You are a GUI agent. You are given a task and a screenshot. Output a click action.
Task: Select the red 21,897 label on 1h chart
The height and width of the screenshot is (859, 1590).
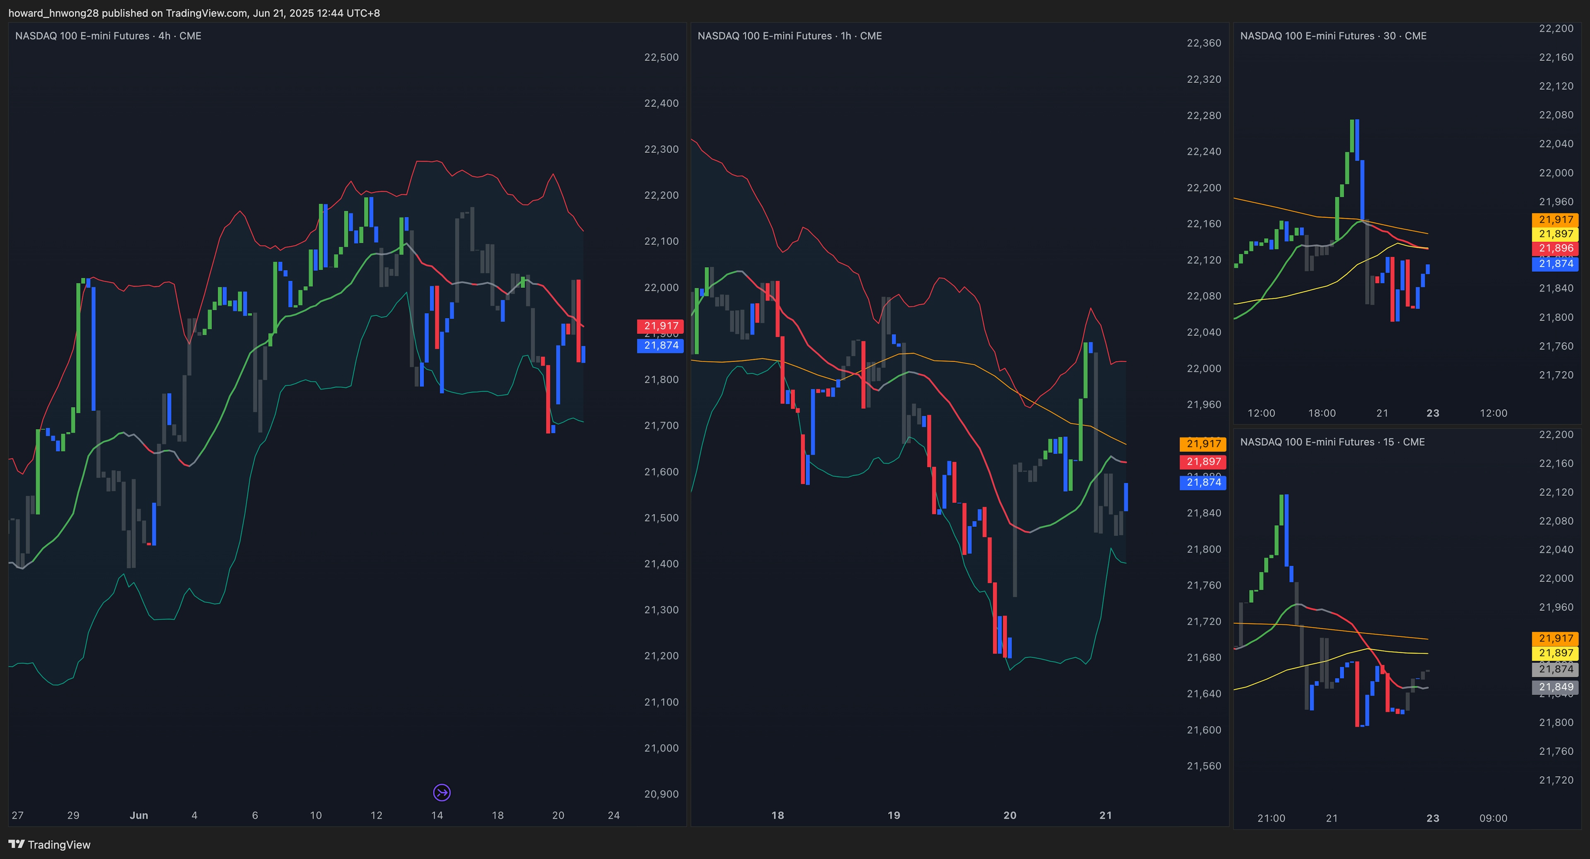1203,461
